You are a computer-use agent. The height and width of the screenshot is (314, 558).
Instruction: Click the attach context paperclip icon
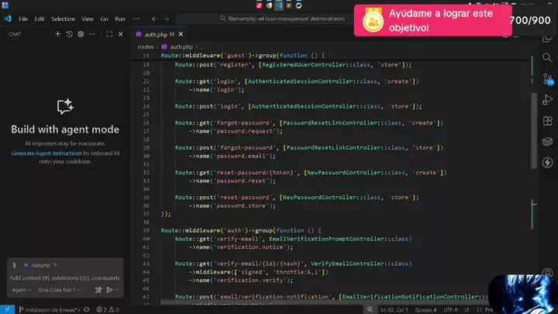click(x=15, y=264)
